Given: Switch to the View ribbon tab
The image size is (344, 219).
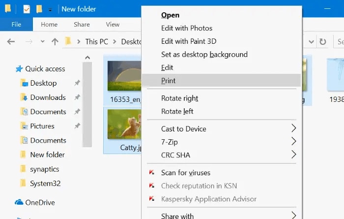Looking at the screenshot, I should (113, 25).
